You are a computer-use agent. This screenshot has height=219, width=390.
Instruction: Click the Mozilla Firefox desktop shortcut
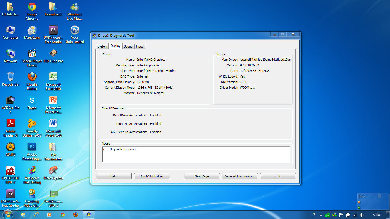click(x=32, y=82)
